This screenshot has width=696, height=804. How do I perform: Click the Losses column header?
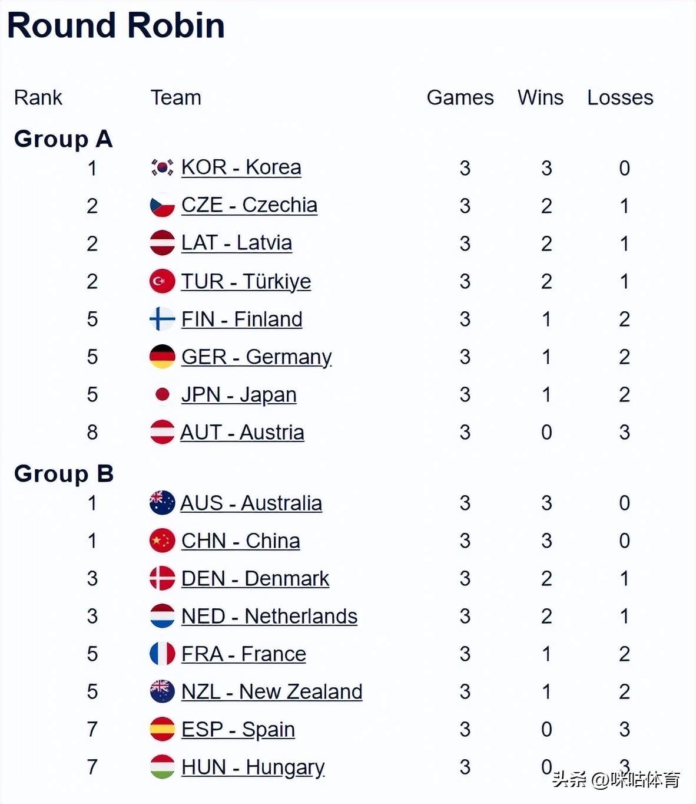tap(620, 97)
